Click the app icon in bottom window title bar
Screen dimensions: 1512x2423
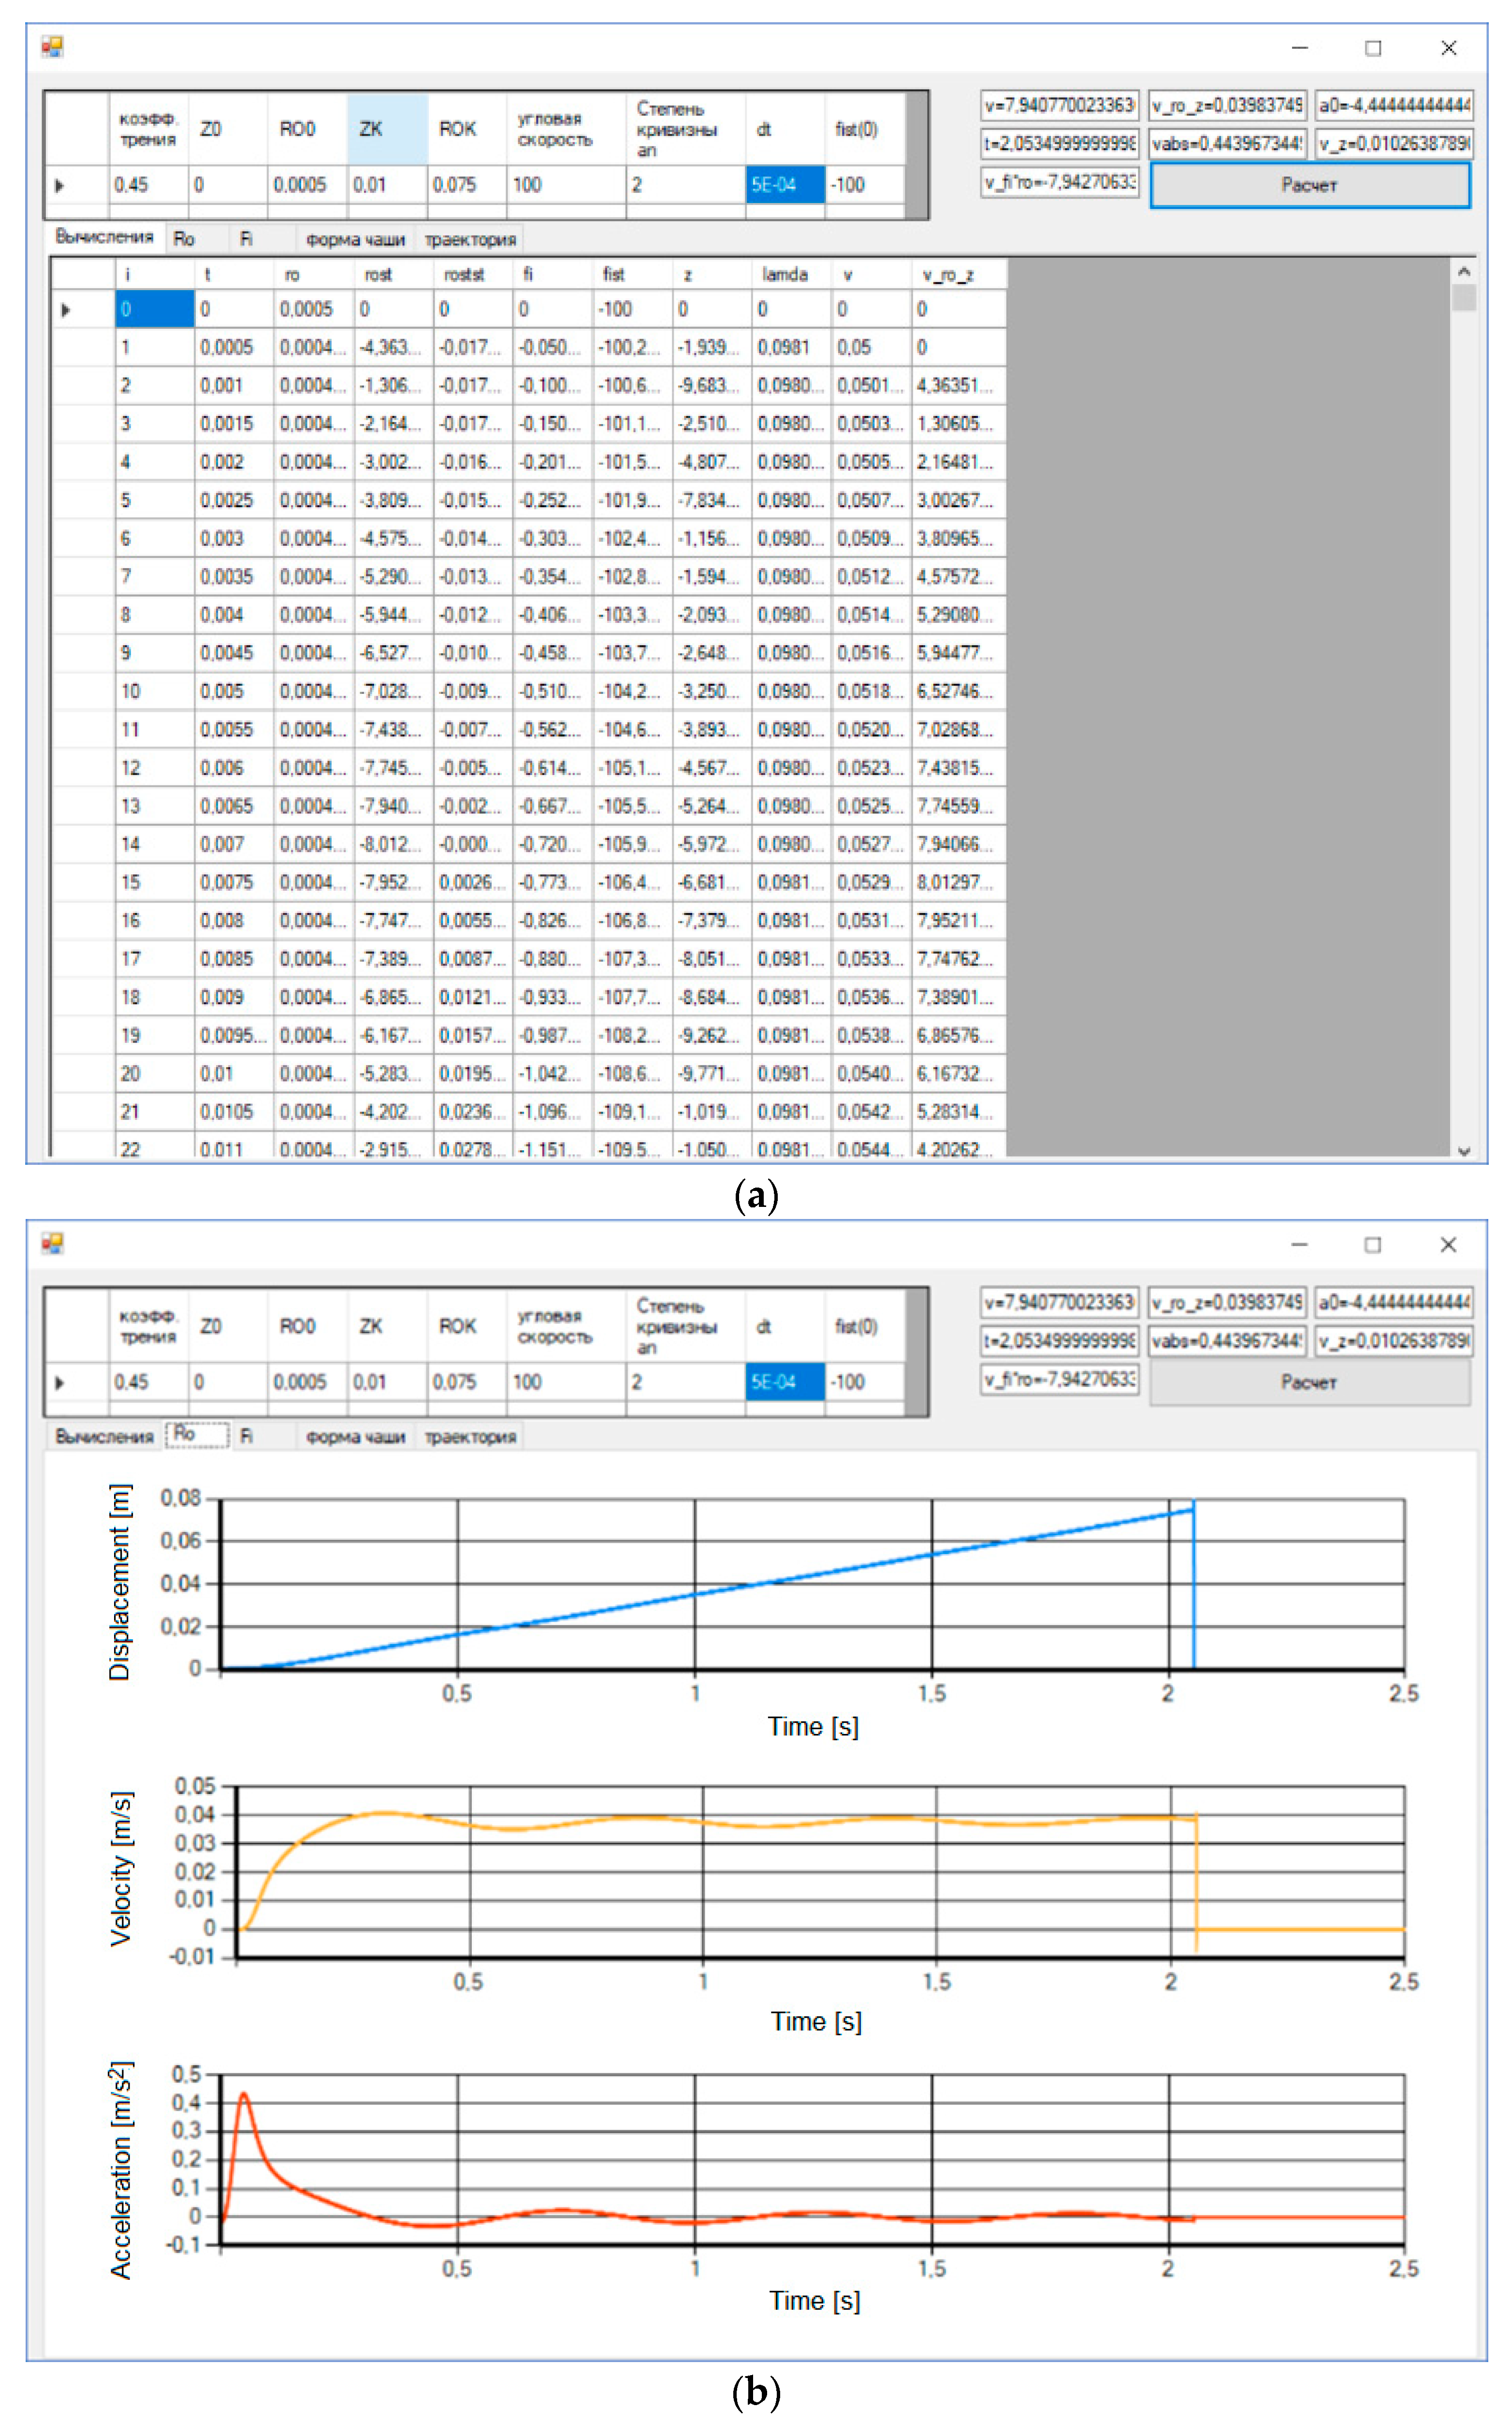pos(52,1244)
